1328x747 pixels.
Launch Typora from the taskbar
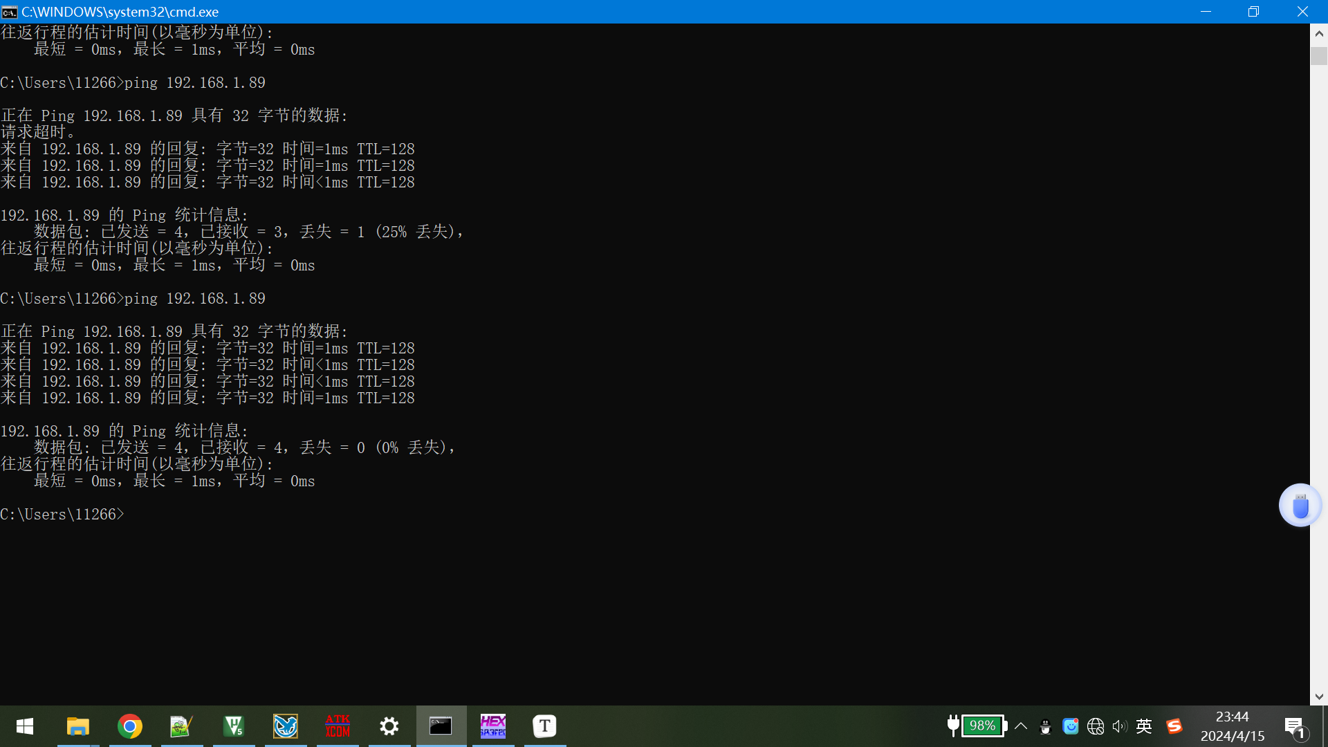click(544, 726)
